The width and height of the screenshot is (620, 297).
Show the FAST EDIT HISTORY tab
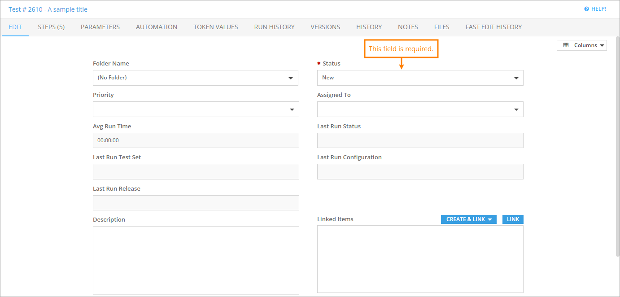[493, 27]
